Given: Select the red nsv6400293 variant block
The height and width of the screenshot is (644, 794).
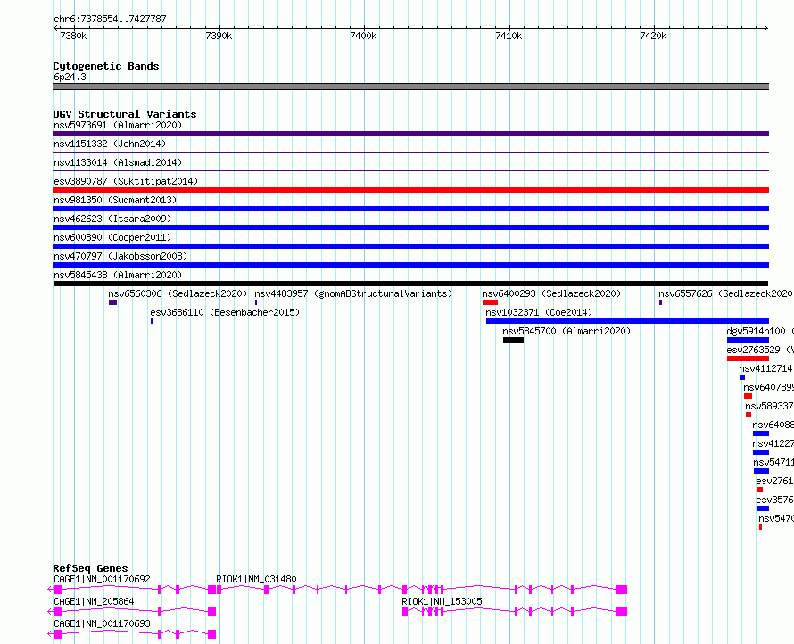Looking at the screenshot, I should coord(490,302).
